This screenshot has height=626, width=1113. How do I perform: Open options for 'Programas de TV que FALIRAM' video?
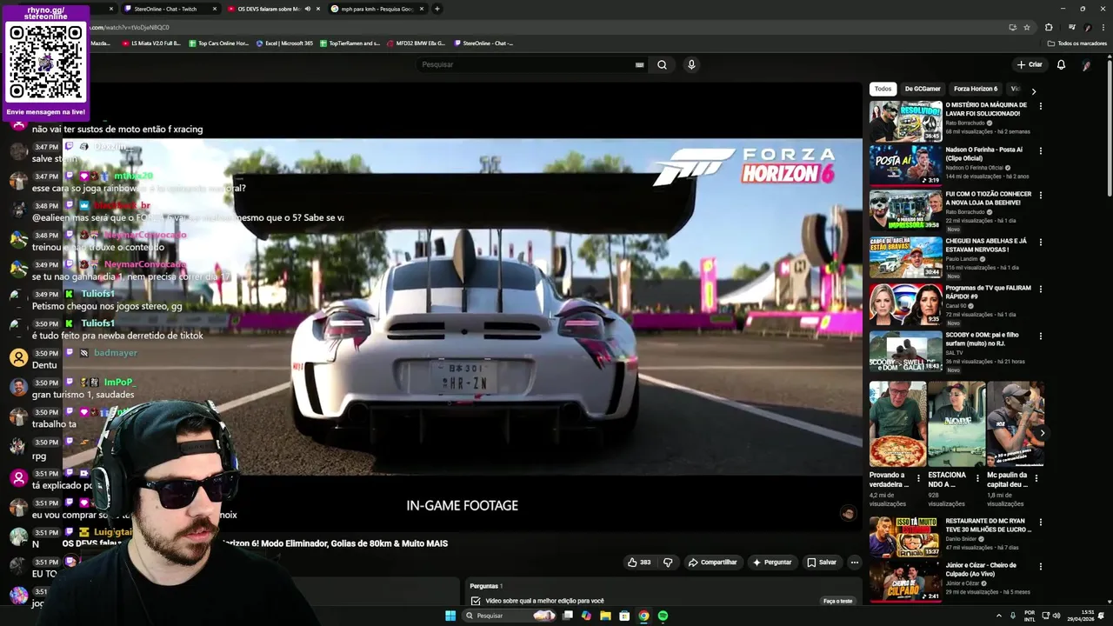click(x=1040, y=289)
